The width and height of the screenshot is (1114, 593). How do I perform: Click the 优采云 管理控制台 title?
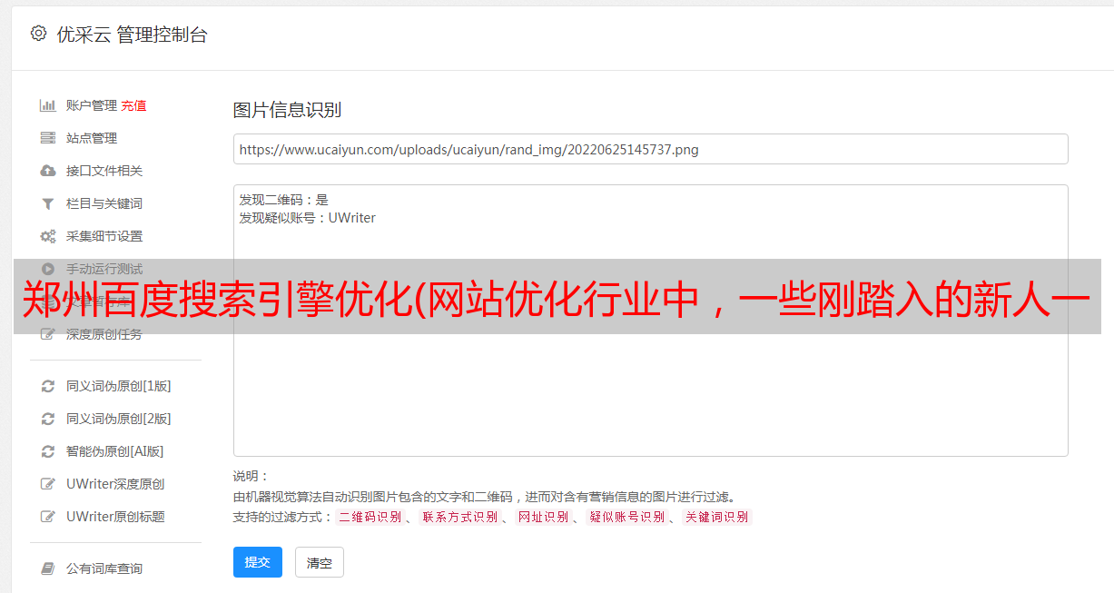pos(132,35)
